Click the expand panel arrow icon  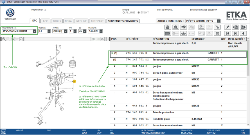tap(107, 39)
